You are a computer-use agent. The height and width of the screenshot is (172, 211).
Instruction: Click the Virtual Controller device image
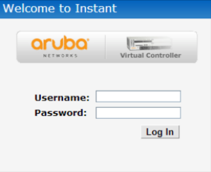pos(149,43)
